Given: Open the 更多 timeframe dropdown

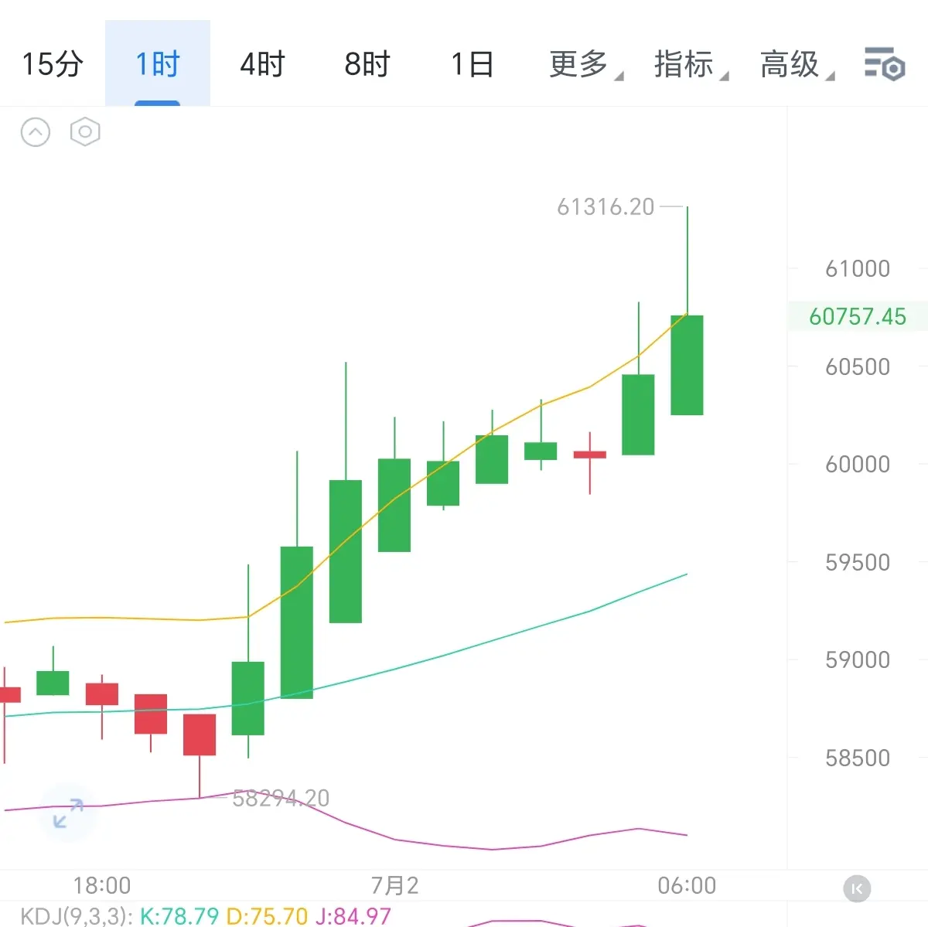Looking at the screenshot, I should click(585, 63).
